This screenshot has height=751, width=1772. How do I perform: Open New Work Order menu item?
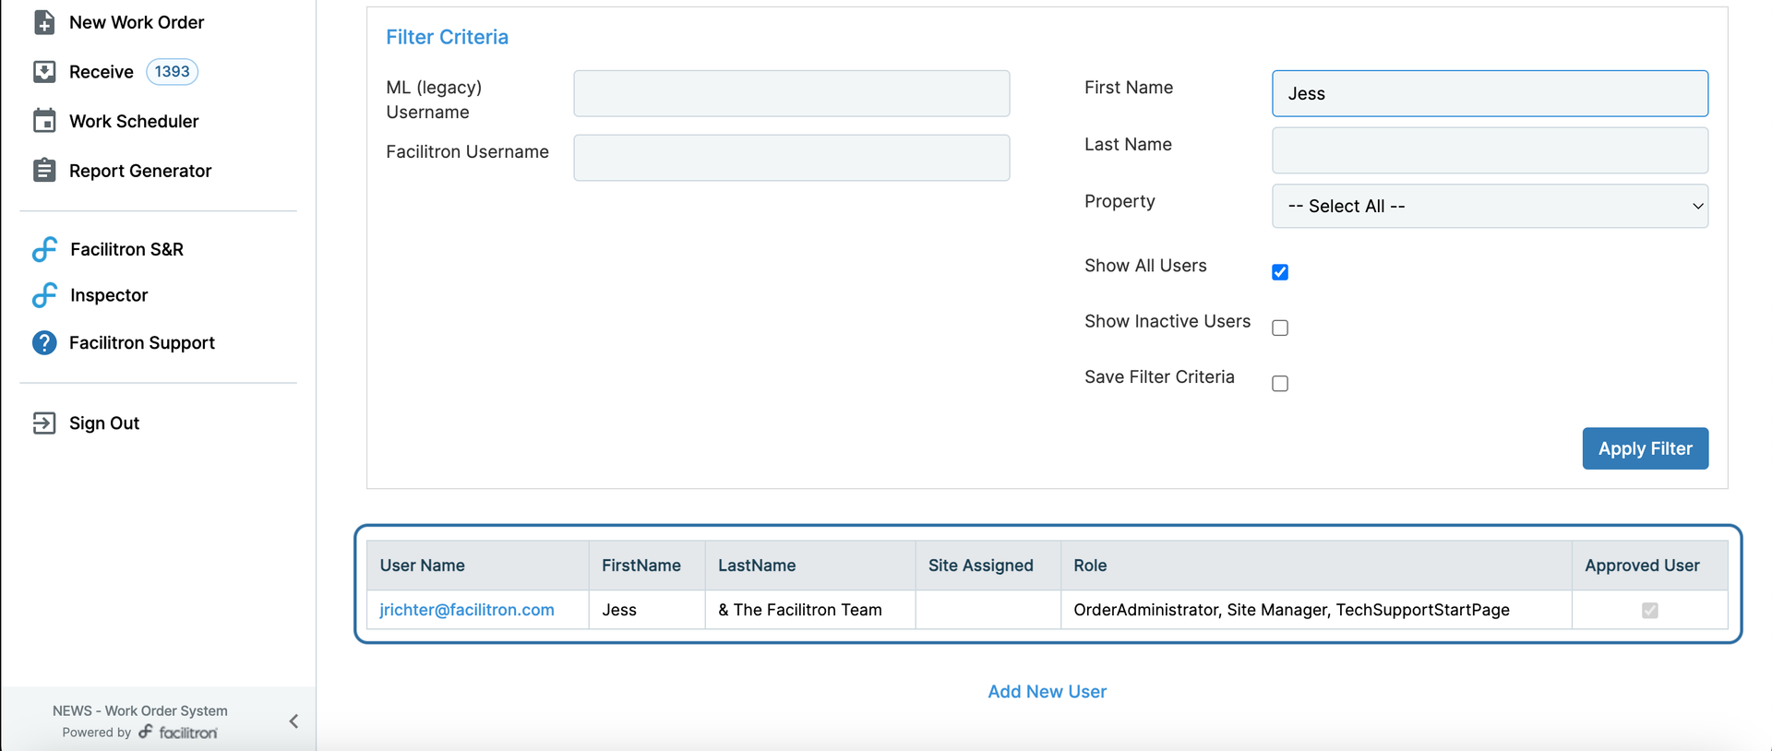pyautogui.click(x=137, y=22)
